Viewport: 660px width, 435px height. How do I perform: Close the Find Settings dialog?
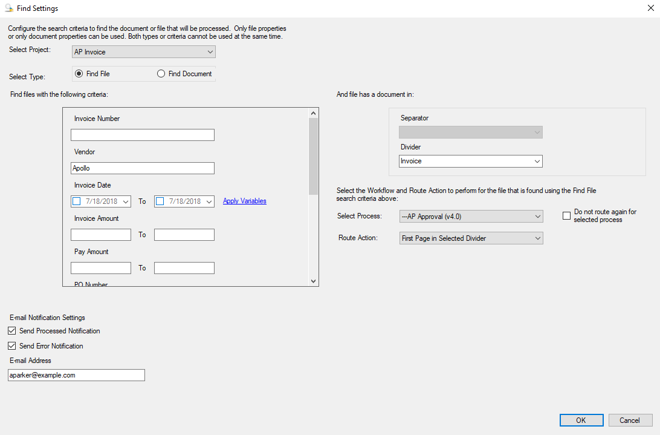point(650,8)
